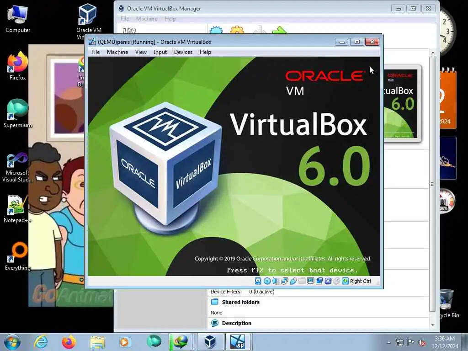This screenshot has height=351, width=468.
Task: Click the optical disk status icon
Action: point(267,281)
